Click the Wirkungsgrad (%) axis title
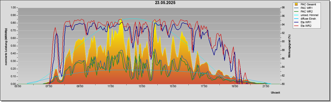Screen dimensions: 331x102 pyautogui.click(x=289, y=46)
